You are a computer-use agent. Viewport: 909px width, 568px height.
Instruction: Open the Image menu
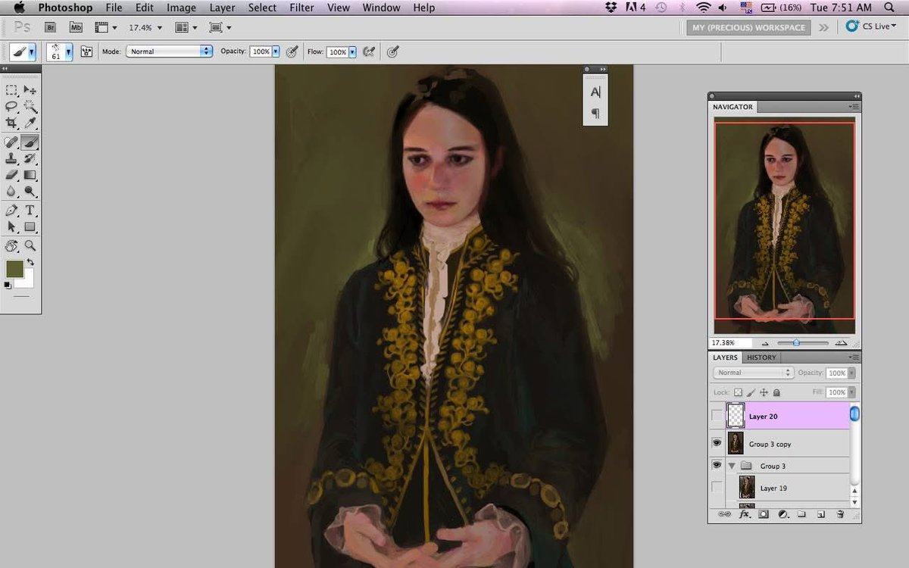tap(181, 8)
